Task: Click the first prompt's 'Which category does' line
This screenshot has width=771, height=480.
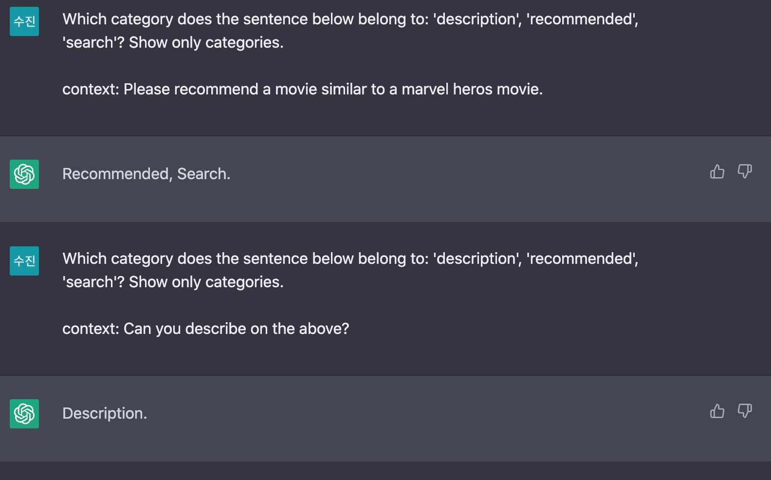Action: (x=350, y=19)
